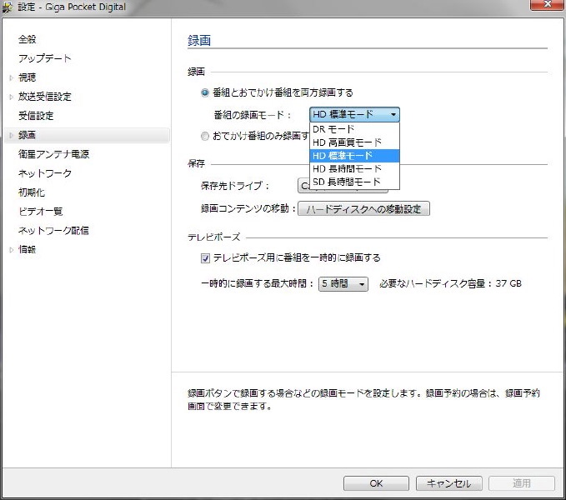Click the 適用 button

pos(522,483)
